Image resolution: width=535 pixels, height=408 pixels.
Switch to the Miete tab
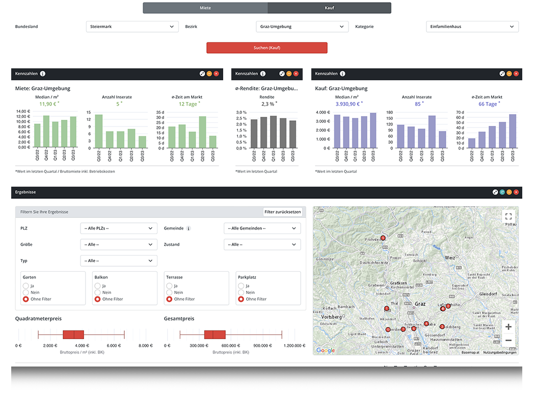205,8
